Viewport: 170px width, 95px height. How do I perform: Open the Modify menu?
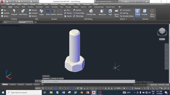[63, 4]
